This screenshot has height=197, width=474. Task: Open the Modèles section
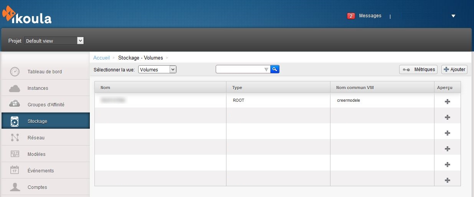[45, 154]
